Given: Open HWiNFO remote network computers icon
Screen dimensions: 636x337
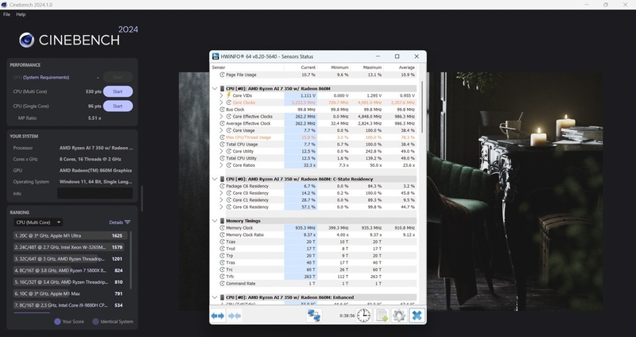Looking at the screenshot, I should point(314,316).
